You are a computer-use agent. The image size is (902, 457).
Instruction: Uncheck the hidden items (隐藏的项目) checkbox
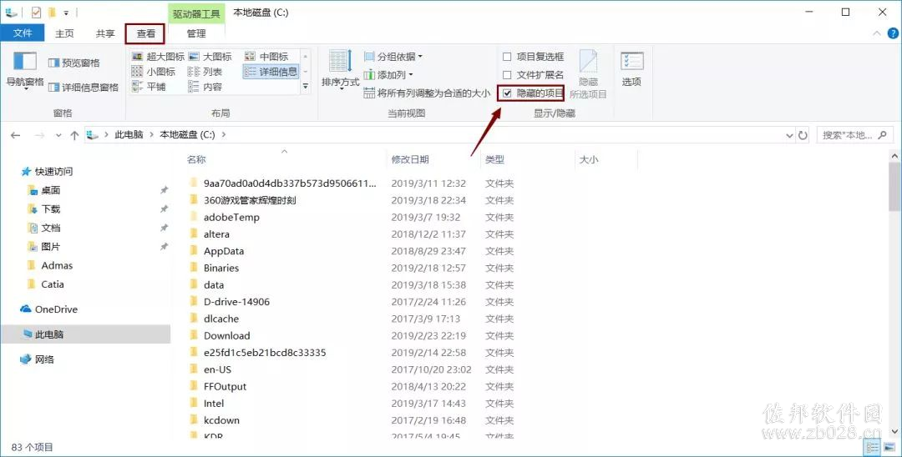tap(507, 93)
